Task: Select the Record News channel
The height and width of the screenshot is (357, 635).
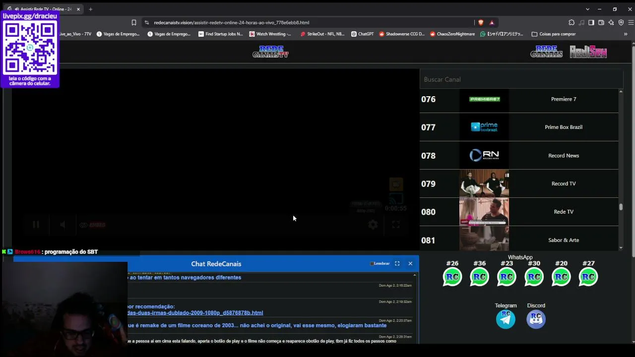Action: (519, 156)
